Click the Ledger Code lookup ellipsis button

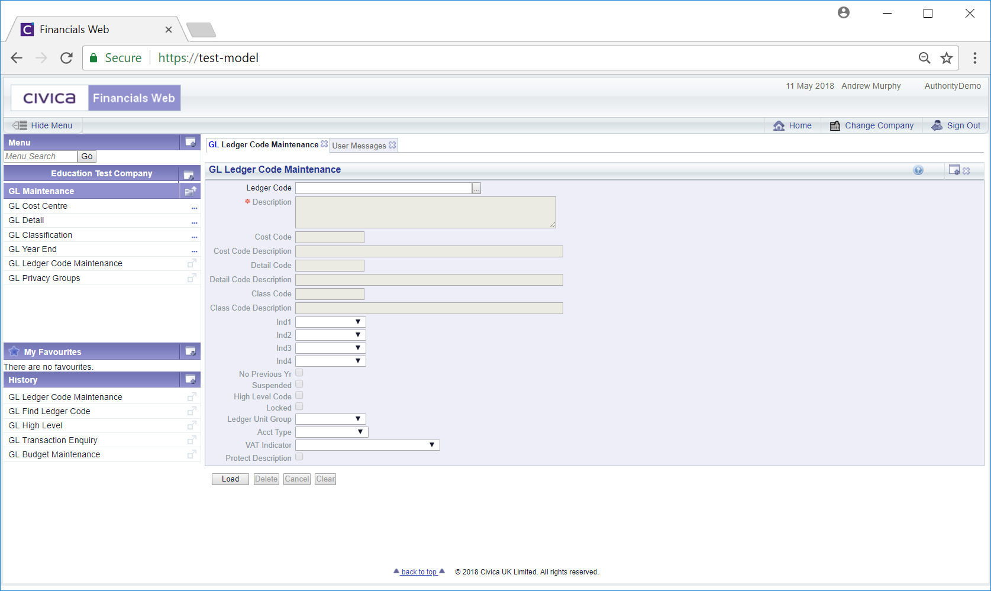tap(477, 188)
